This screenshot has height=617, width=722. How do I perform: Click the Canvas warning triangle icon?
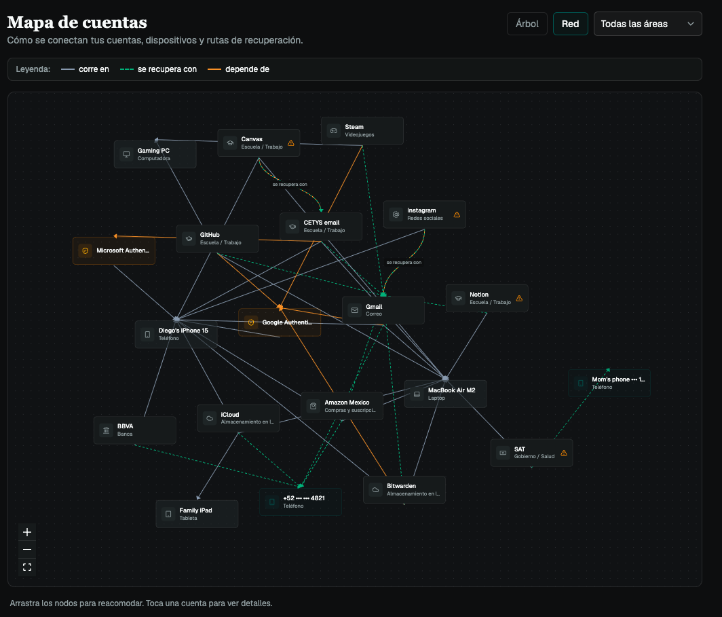pyautogui.click(x=291, y=143)
